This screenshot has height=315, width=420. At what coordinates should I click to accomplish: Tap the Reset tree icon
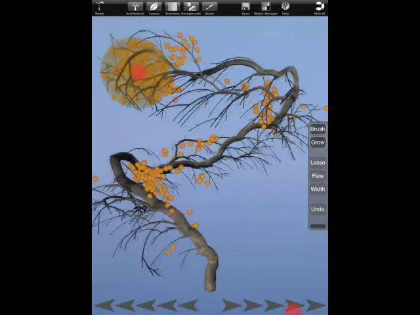pos(100,8)
